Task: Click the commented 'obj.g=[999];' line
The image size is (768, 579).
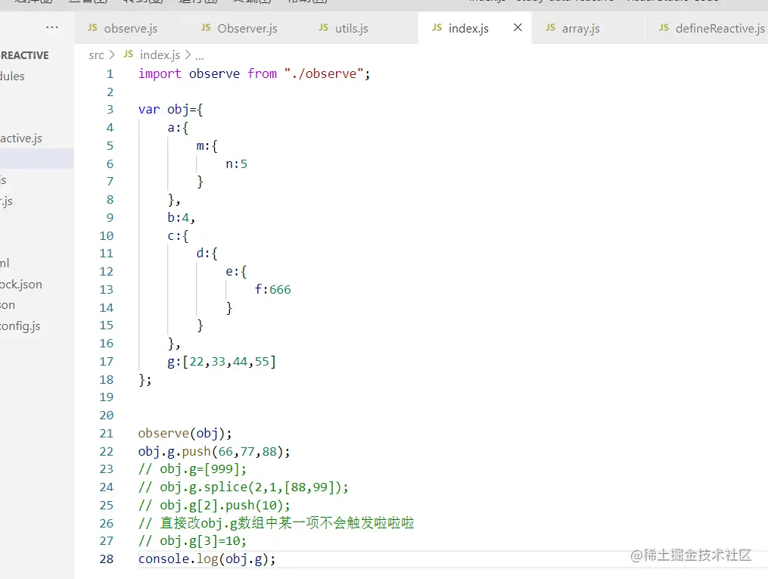Action: pyautogui.click(x=192, y=469)
